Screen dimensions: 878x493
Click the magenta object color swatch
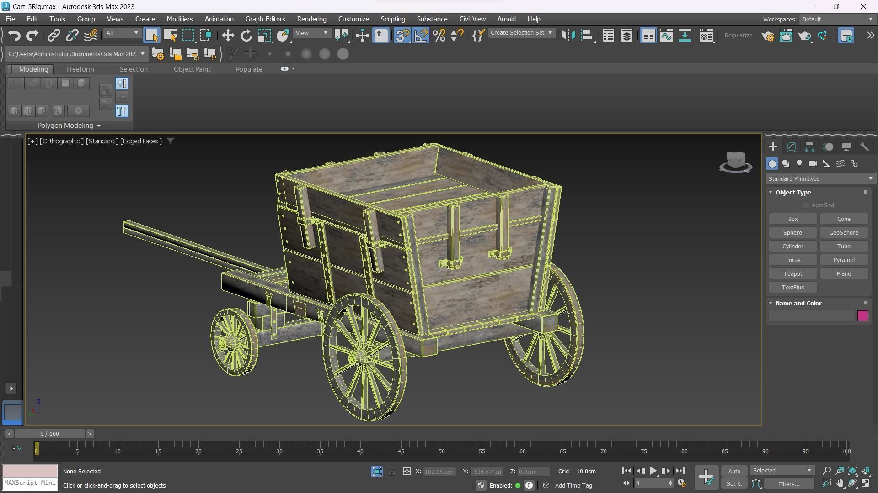[x=862, y=316]
